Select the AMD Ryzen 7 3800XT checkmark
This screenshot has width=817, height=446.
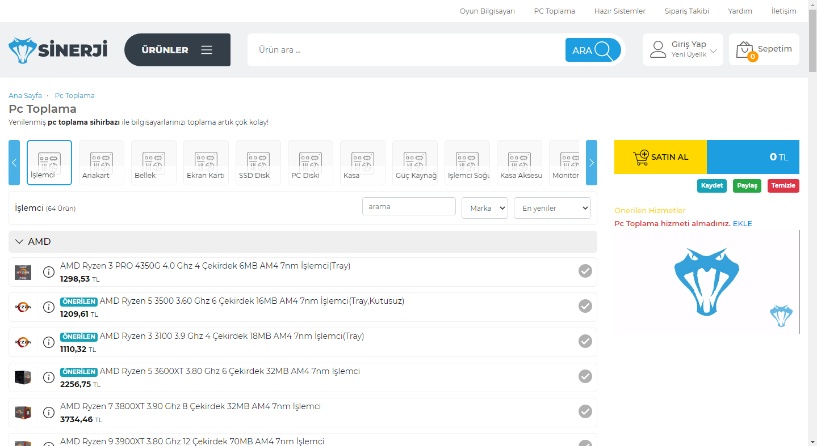585,411
